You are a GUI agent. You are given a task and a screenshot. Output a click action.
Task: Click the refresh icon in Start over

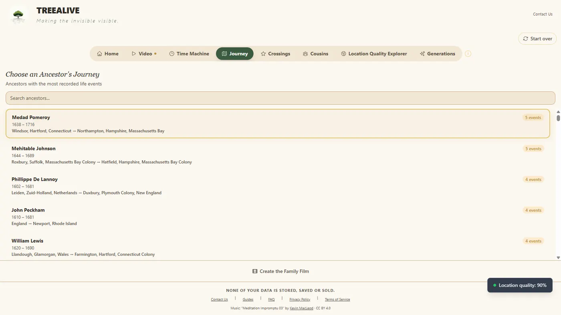pos(525,39)
